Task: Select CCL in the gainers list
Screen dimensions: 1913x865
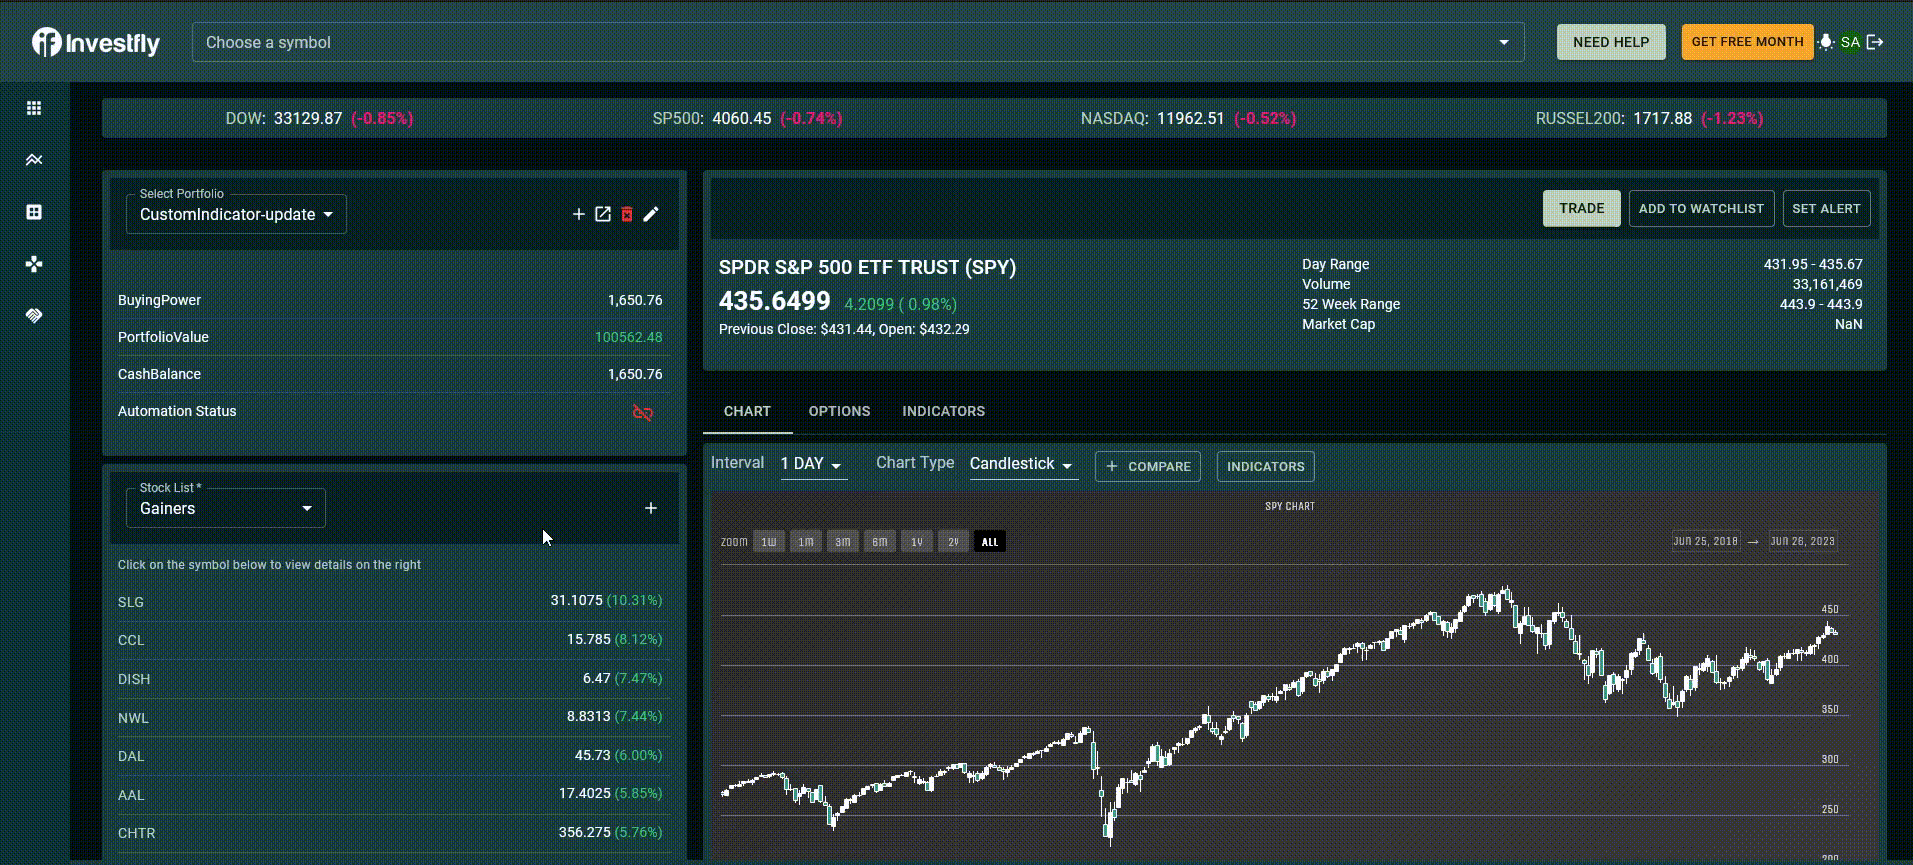Action: pyautogui.click(x=131, y=640)
